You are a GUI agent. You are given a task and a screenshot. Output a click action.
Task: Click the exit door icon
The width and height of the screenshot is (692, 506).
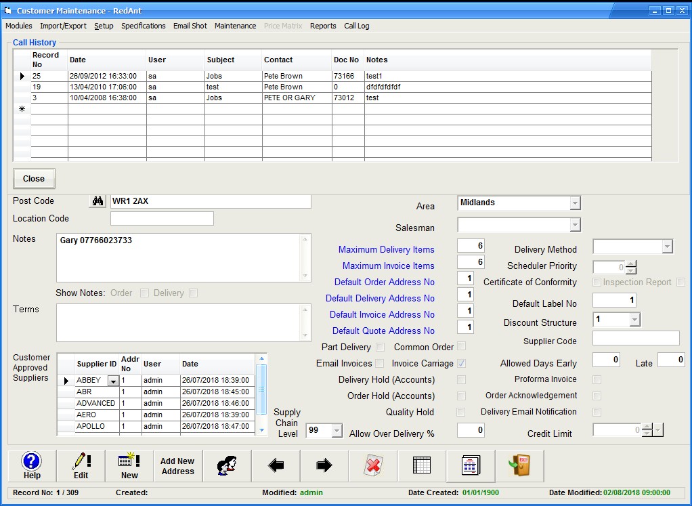pos(519,466)
